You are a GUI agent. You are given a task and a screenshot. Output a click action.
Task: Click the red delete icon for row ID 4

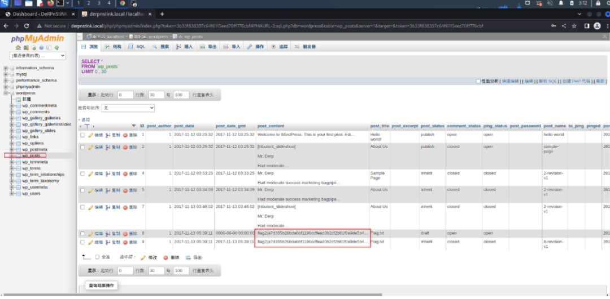coord(125,174)
